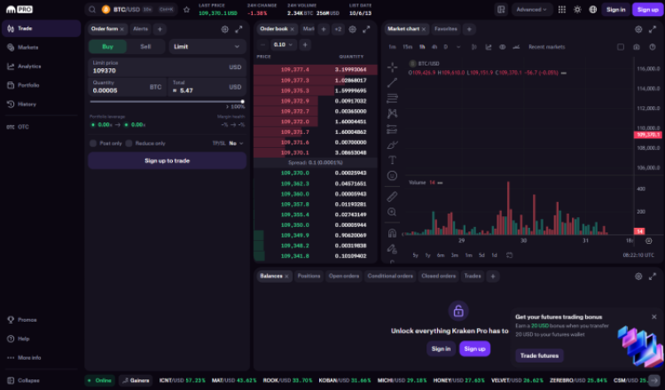Select the forecasting and measurement tool
This screenshot has height=390, width=665.
pos(392,129)
